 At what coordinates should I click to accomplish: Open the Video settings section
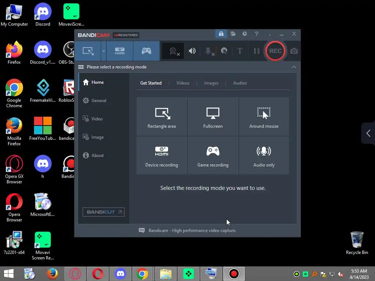104,119
